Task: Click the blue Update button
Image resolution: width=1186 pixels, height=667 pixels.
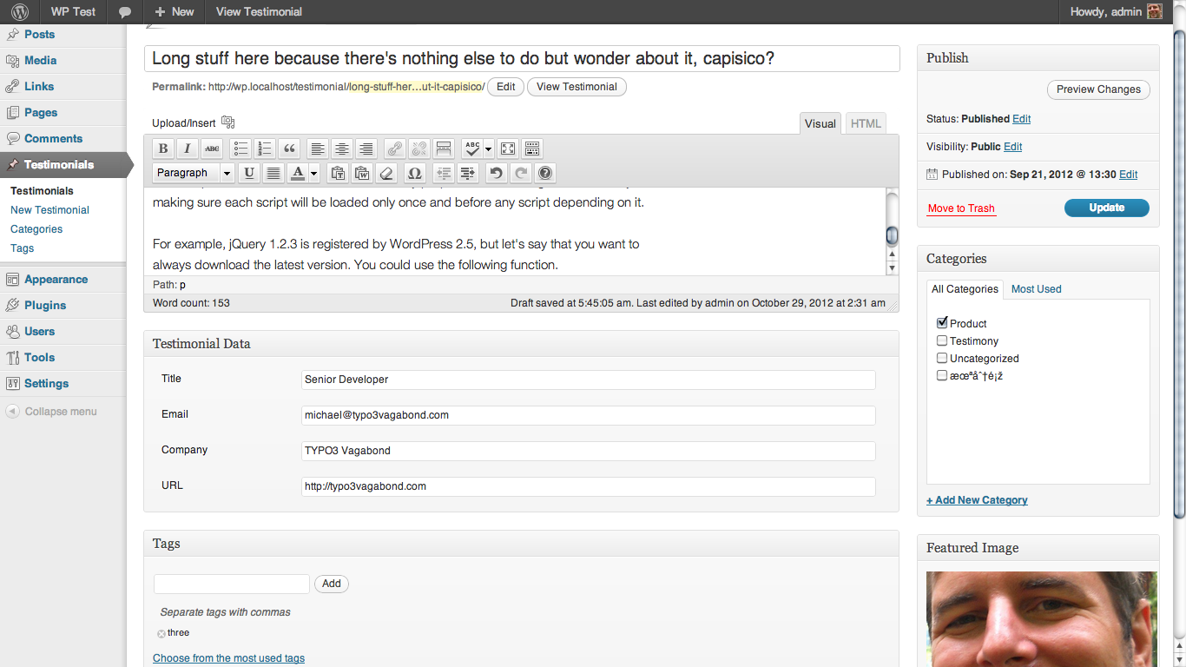Action: (x=1106, y=208)
